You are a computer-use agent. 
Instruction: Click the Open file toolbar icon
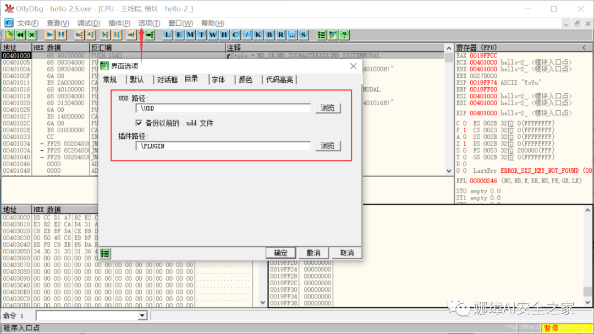point(9,35)
